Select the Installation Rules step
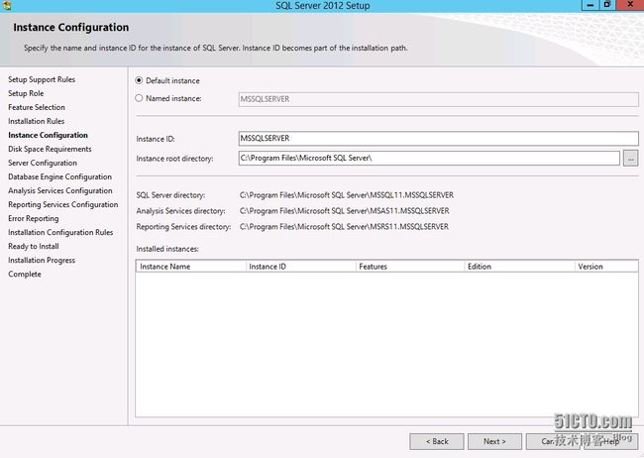The height and width of the screenshot is (458, 644). pyautogui.click(x=36, y=121)
